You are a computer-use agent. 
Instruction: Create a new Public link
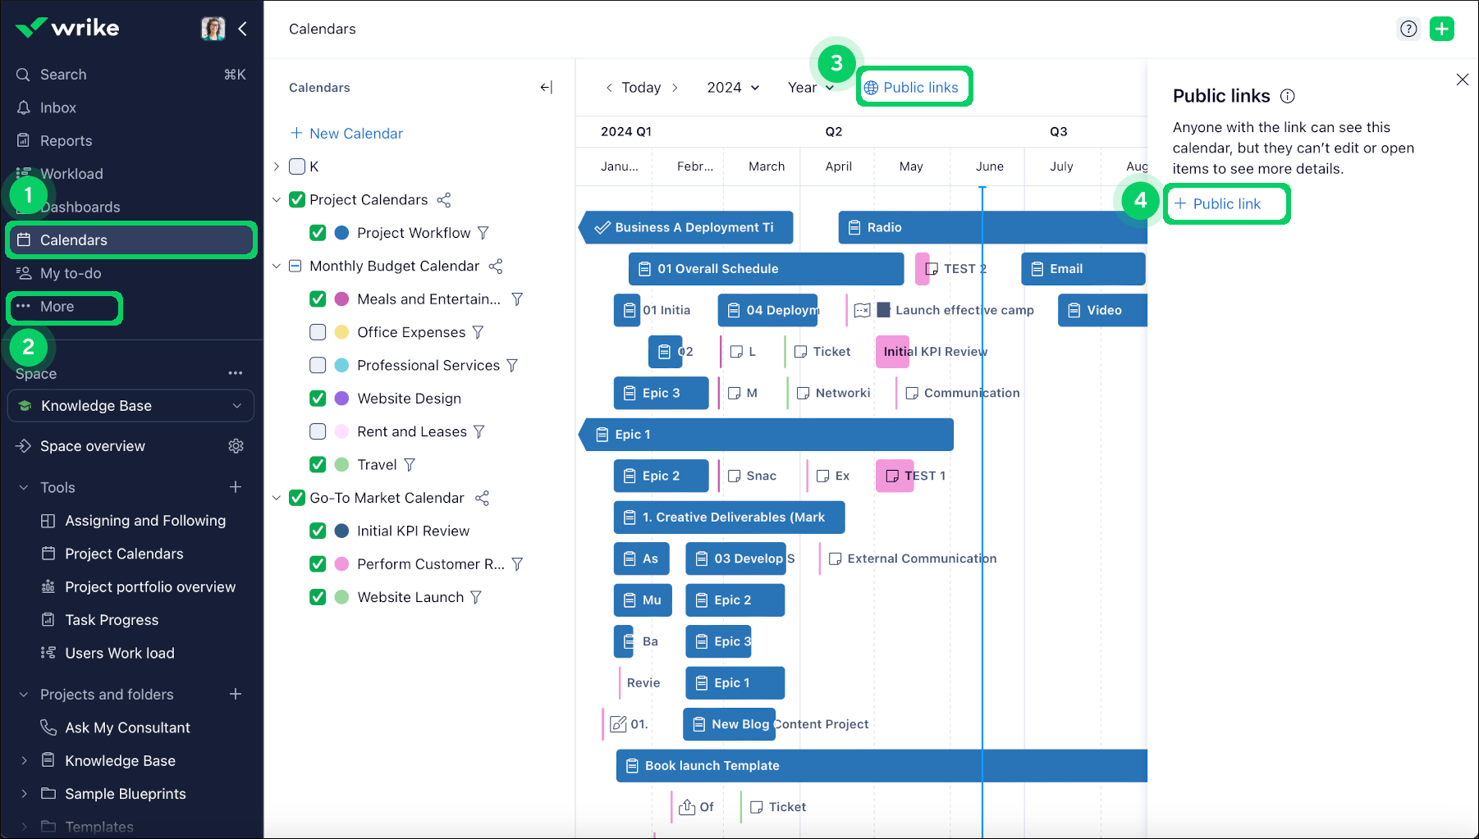tap(1226, 203)
